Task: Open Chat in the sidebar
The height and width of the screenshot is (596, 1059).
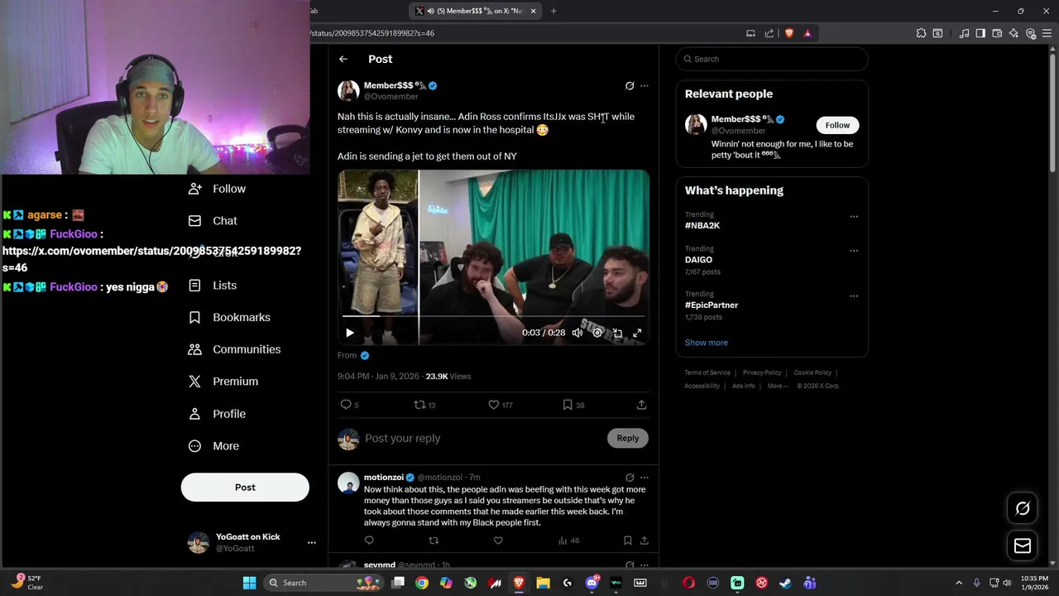Action: pyautogui.click(x=213, y=221)
